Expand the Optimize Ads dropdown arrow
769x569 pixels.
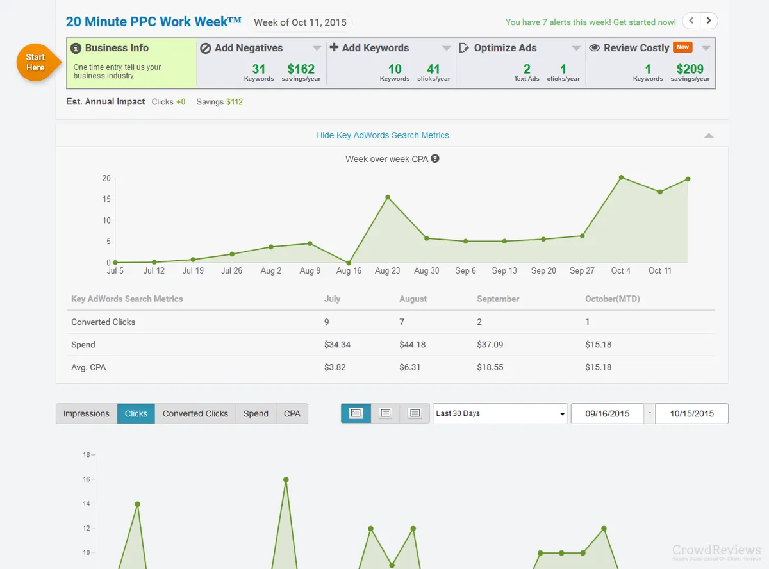pos(576,49)
